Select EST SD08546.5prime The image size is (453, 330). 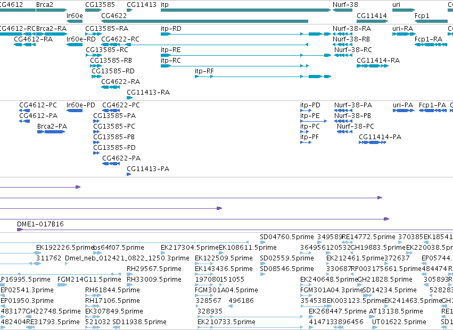pyautogui.click(x=262, y=274)
